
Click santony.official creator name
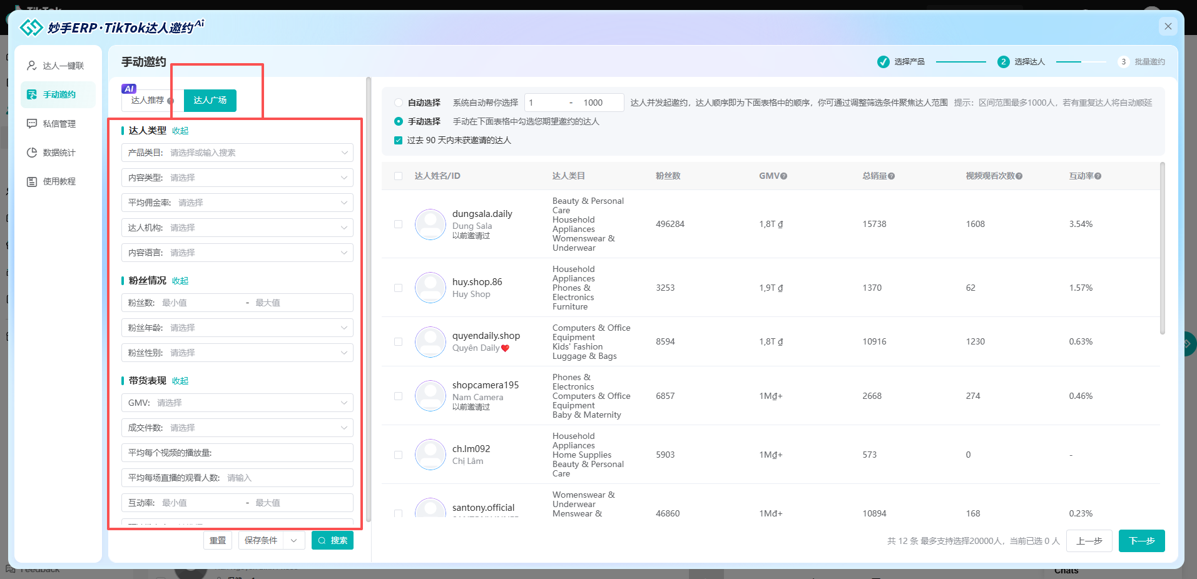[483, 508]
